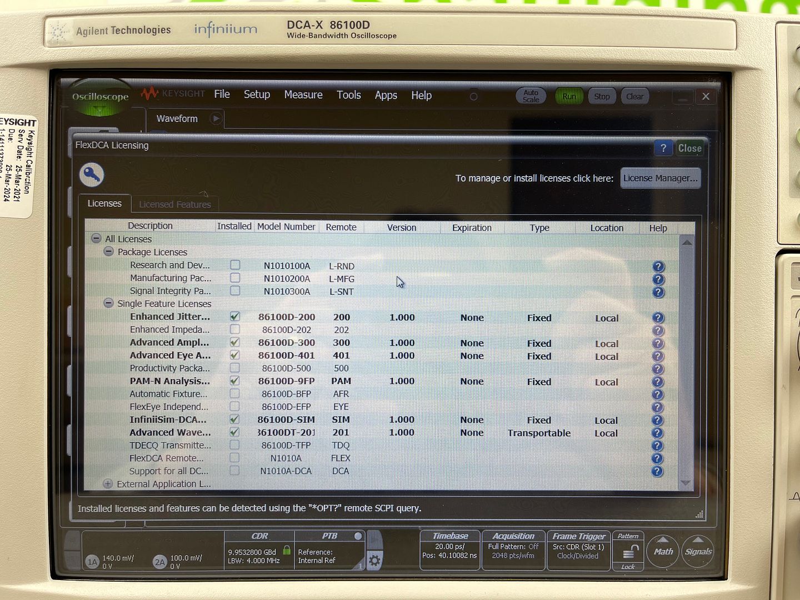This screenshot has width=800, height=600.
Task: Click the FlexDCA Licensing dialog help button
Action: point(663,148)
